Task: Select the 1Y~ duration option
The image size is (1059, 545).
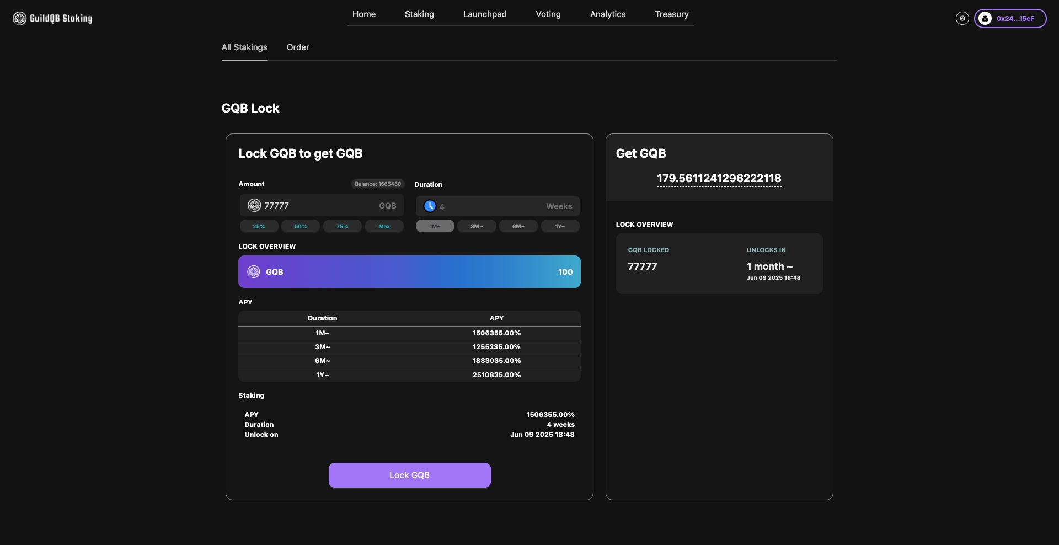Action: pos(560,226)
